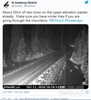Click the Twitter bird logo

(x=87, y=2)
